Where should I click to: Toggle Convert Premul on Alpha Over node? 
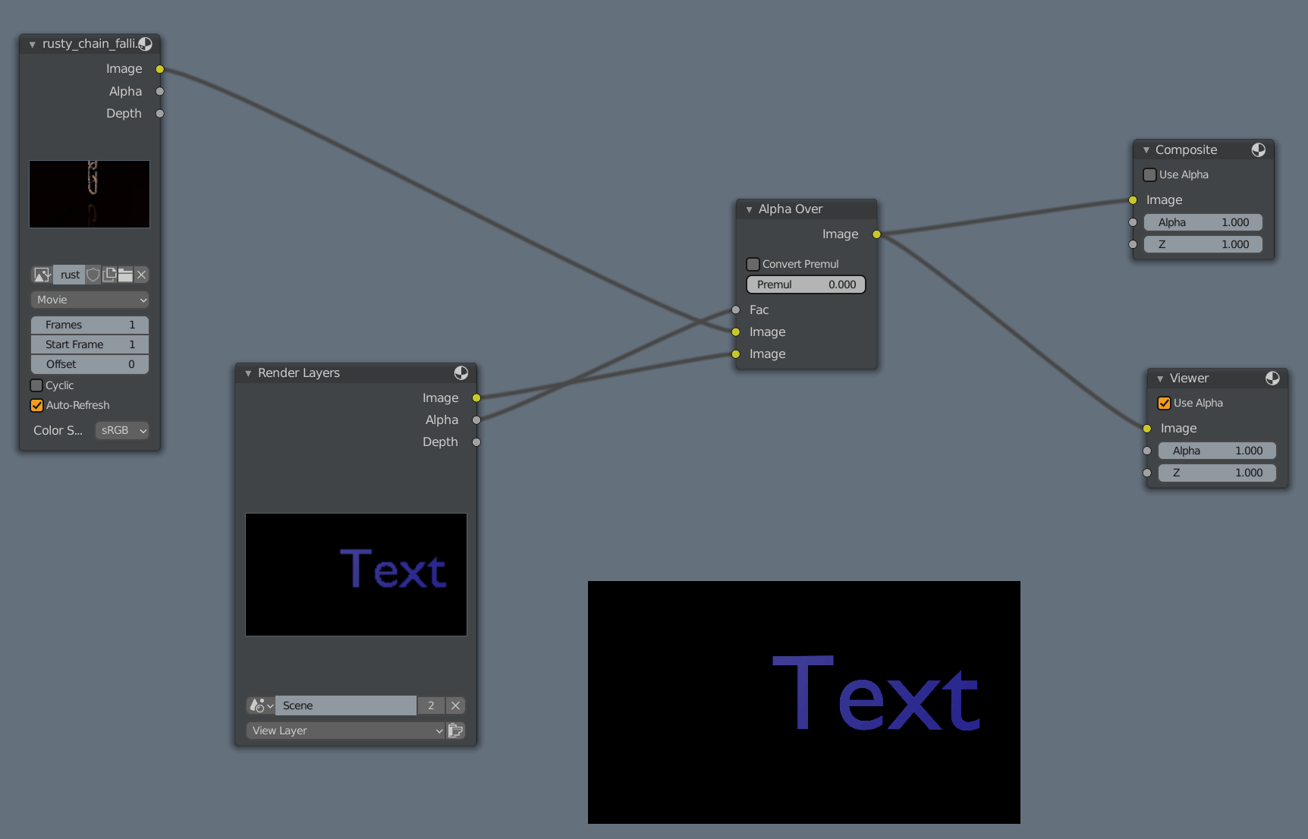tap(753, 263)
